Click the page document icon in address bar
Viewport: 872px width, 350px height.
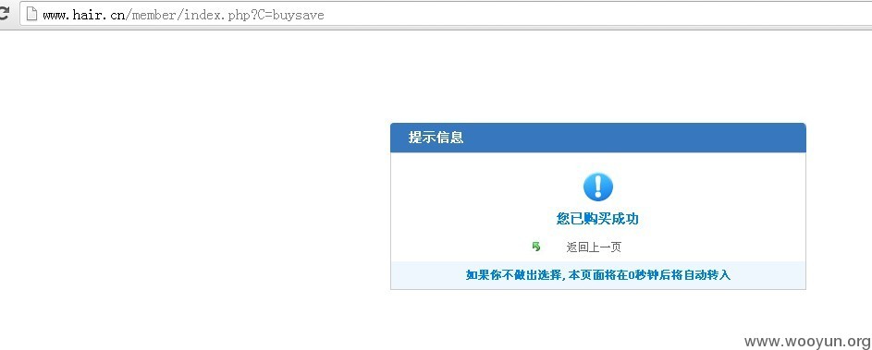point(31,14)
